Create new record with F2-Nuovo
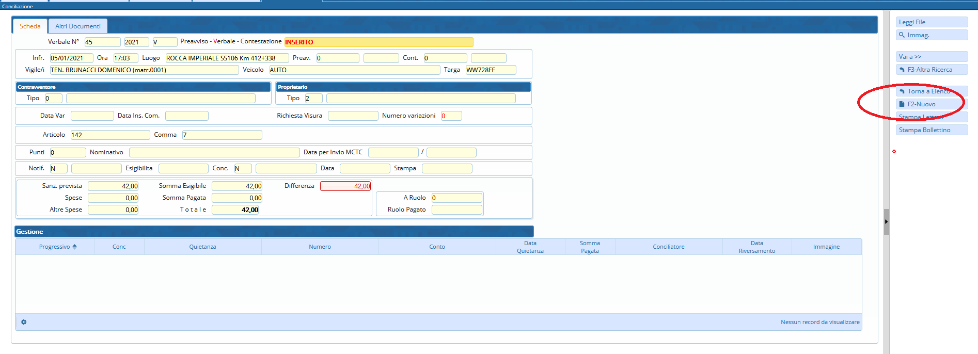The image size is (978, 354). (931, 104)
